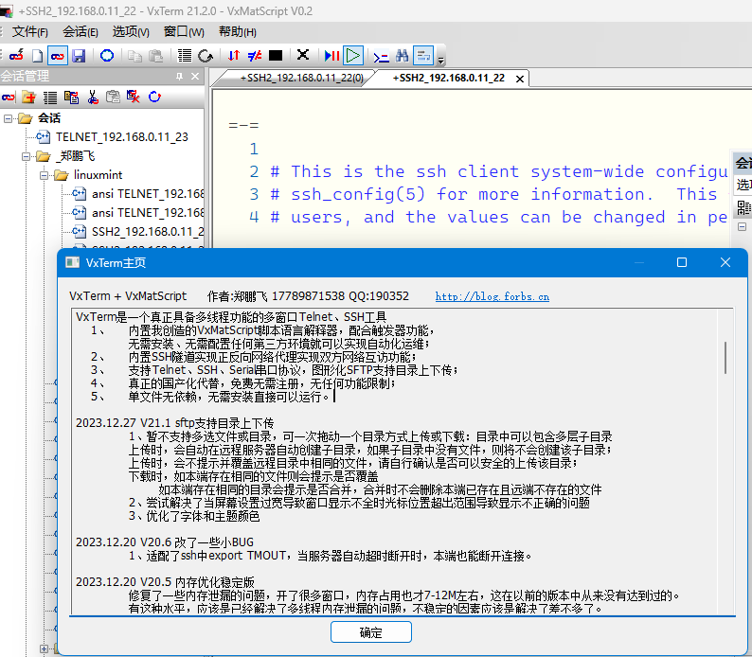Click the new blank document toolbar icon

[37, 56]
